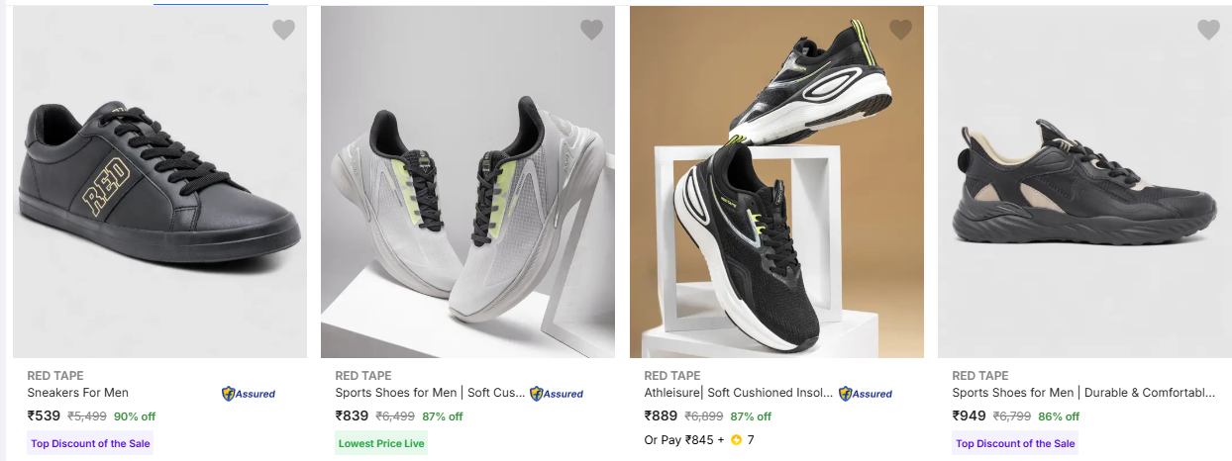Toggle wishlist heart on grey sports shoes
The image size is (1232, 461).
tap(591, 30)
